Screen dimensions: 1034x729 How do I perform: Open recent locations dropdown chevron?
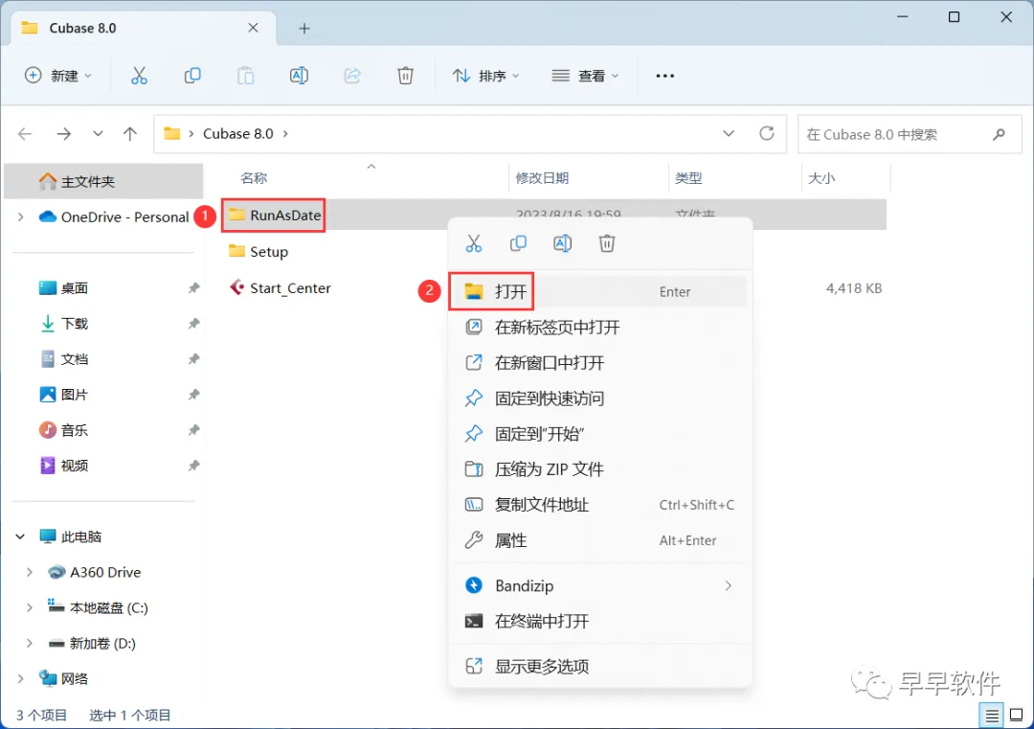[x=98, y=134]
